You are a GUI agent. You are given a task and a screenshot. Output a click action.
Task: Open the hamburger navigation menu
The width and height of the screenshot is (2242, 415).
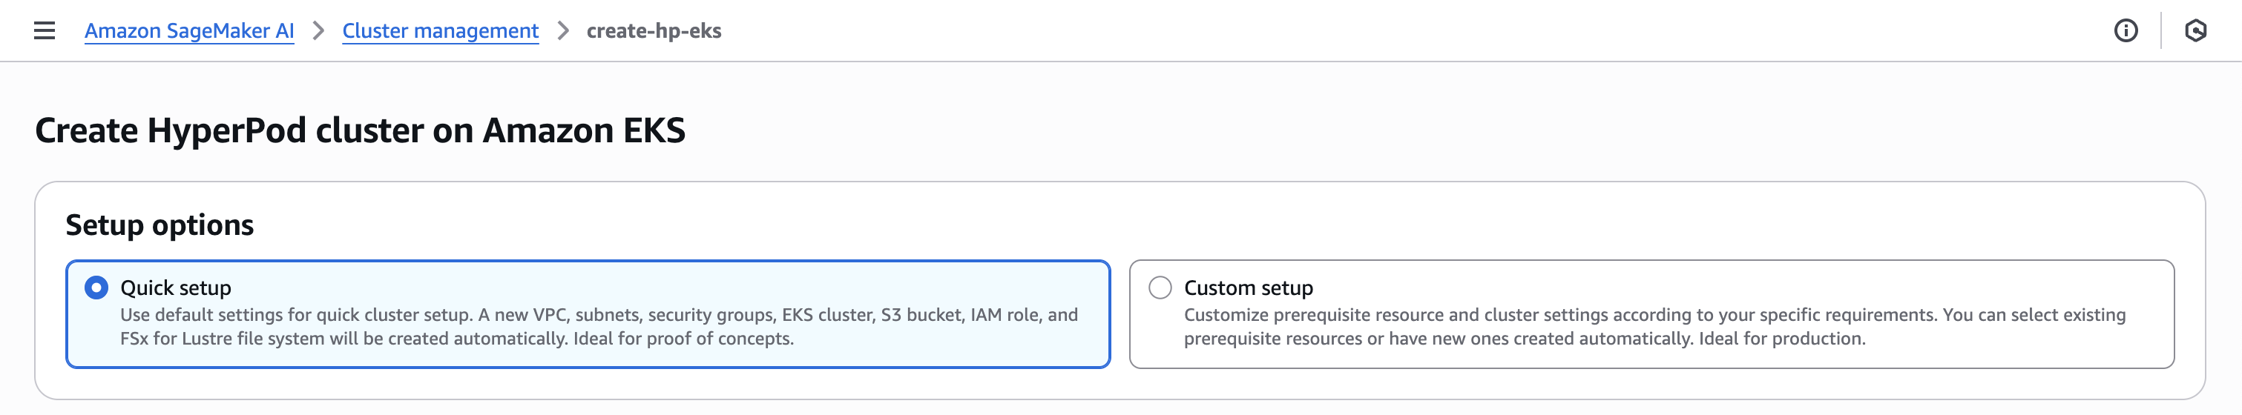tap(45, 30)
